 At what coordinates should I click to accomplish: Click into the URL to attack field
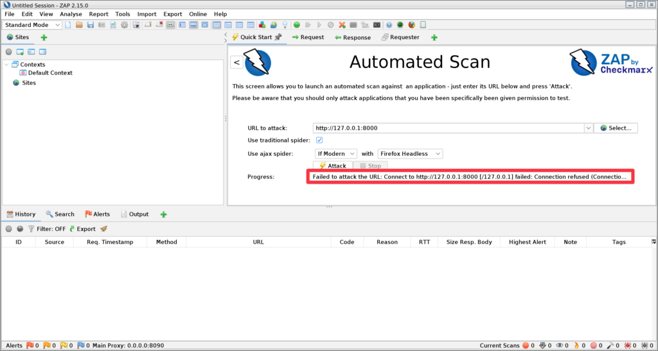click(x=448, y=128)
